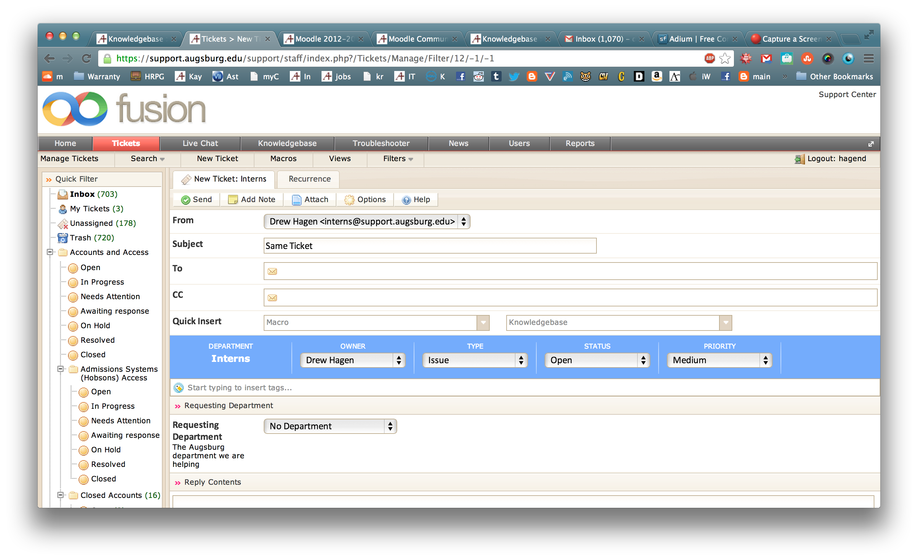Open the Troubleshooter menu tab
918x560 pixels.
click(381, 143)
